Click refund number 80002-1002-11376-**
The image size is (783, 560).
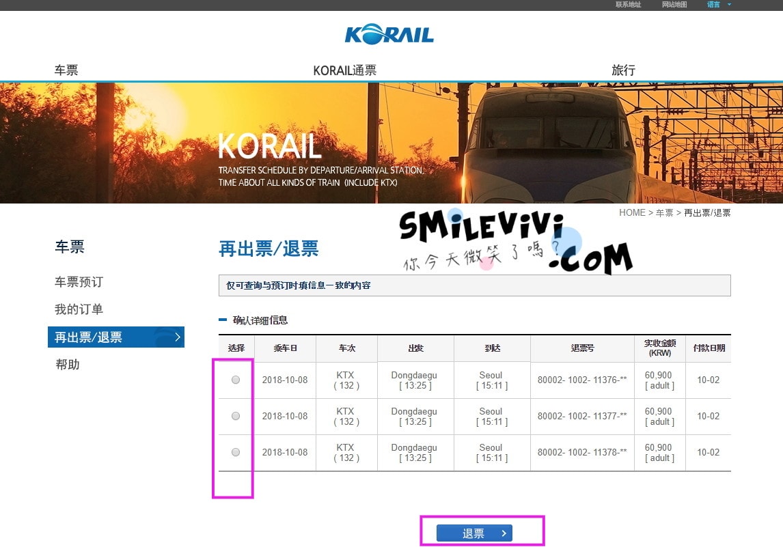[582, 380]
